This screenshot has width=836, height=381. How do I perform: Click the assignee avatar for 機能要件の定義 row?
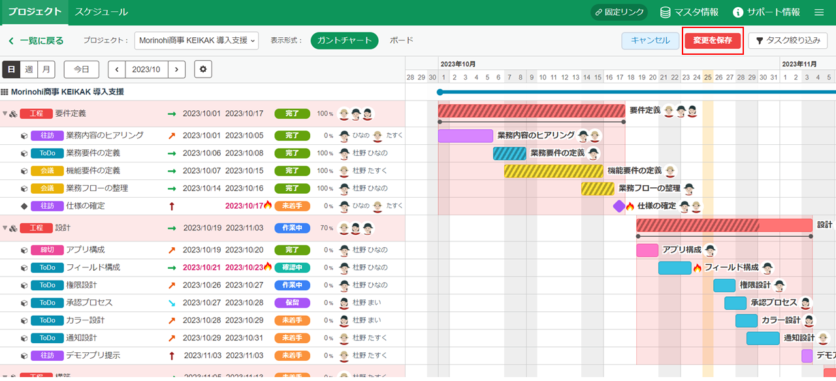[x=344, y=171]
